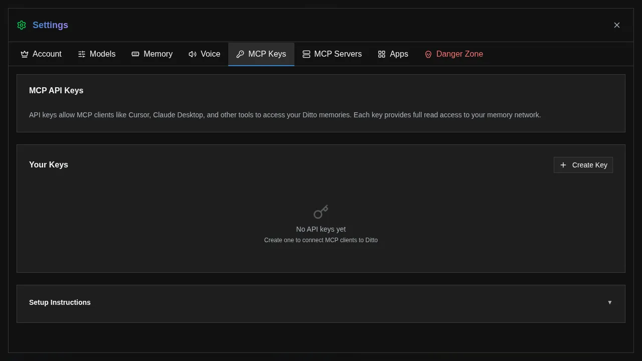Click the Setup Instructions disclosure triangle
Image resolution: width=642 pixels, height=361 pixels.
pos(610,302)
